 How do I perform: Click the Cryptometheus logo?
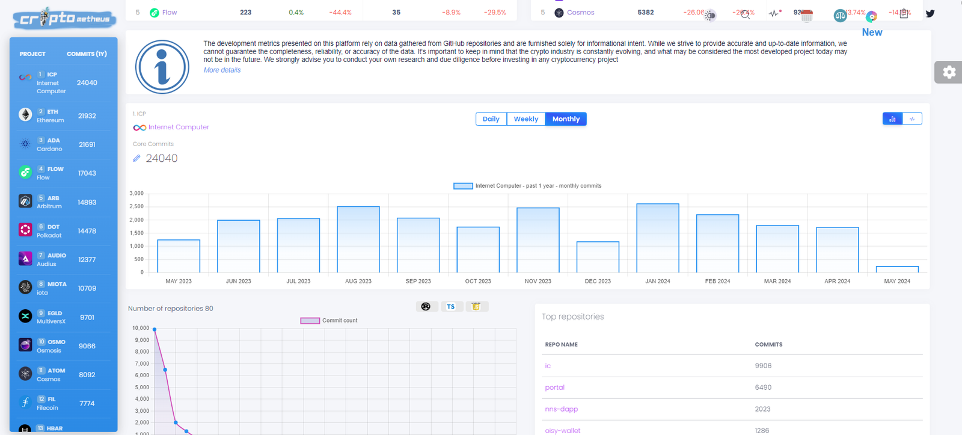(x=64, y=19)
